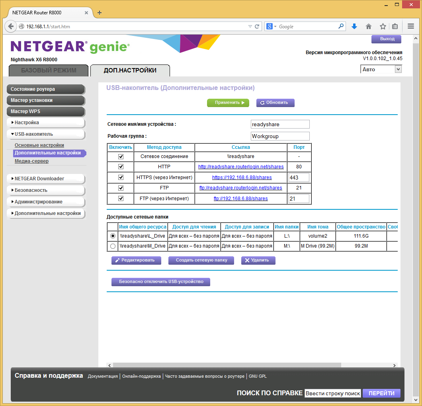Open http://readyshare.routerlogin.net/shares link
422x406 pixels.
coord(241,167)
